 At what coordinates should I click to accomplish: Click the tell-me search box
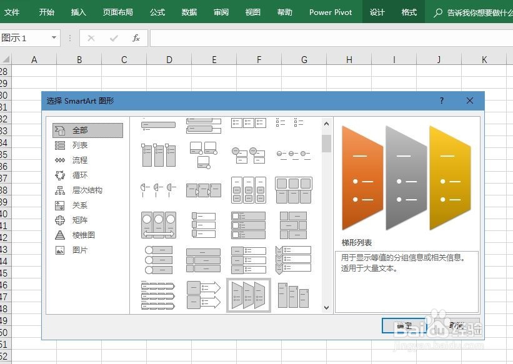[473, 12]
